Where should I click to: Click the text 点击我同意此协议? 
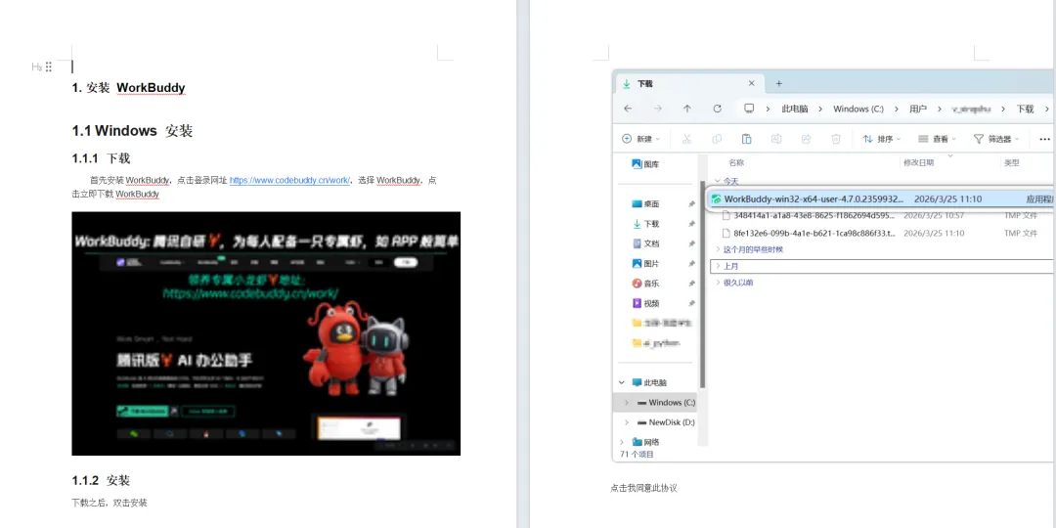tap(643, 488)
